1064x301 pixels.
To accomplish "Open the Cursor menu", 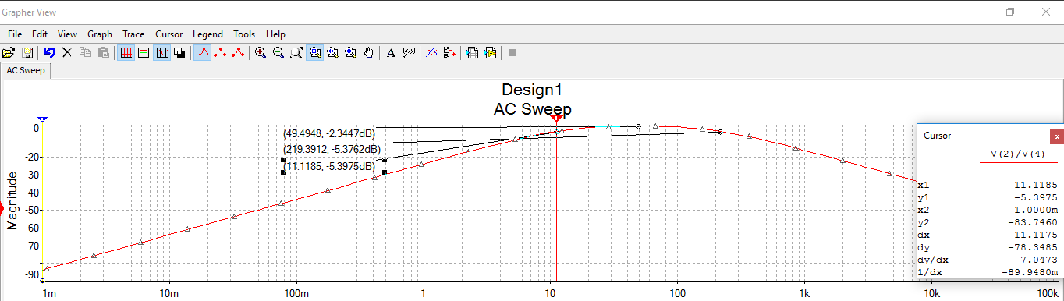I will click(x=169, y=34).
